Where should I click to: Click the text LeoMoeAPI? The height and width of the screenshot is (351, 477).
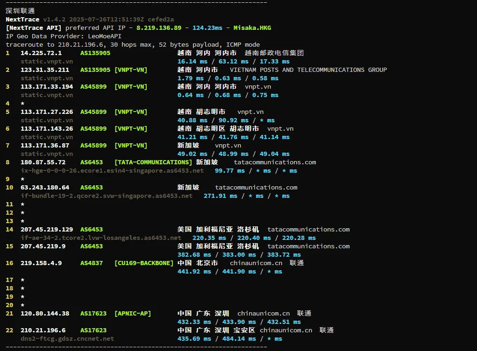[x=105, y=36]
